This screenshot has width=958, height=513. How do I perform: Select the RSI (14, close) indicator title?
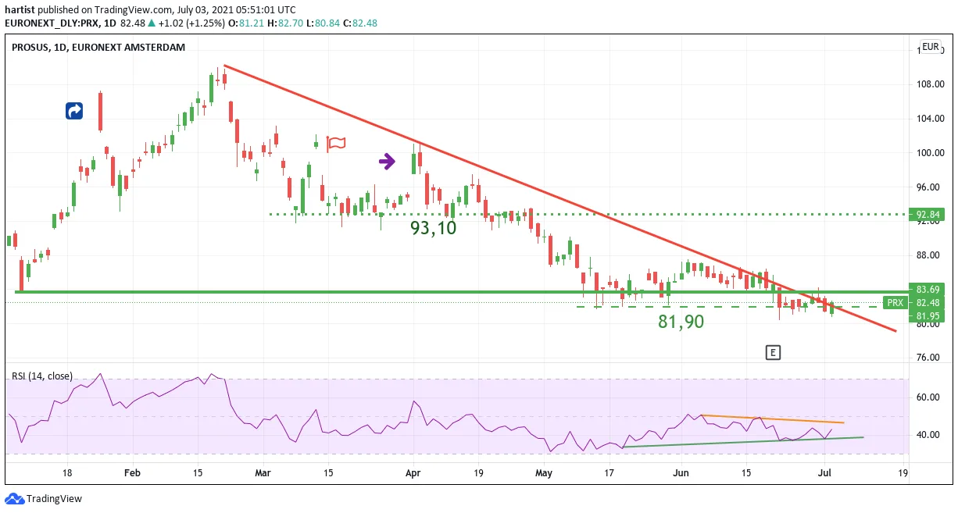(x=42, y=376)
